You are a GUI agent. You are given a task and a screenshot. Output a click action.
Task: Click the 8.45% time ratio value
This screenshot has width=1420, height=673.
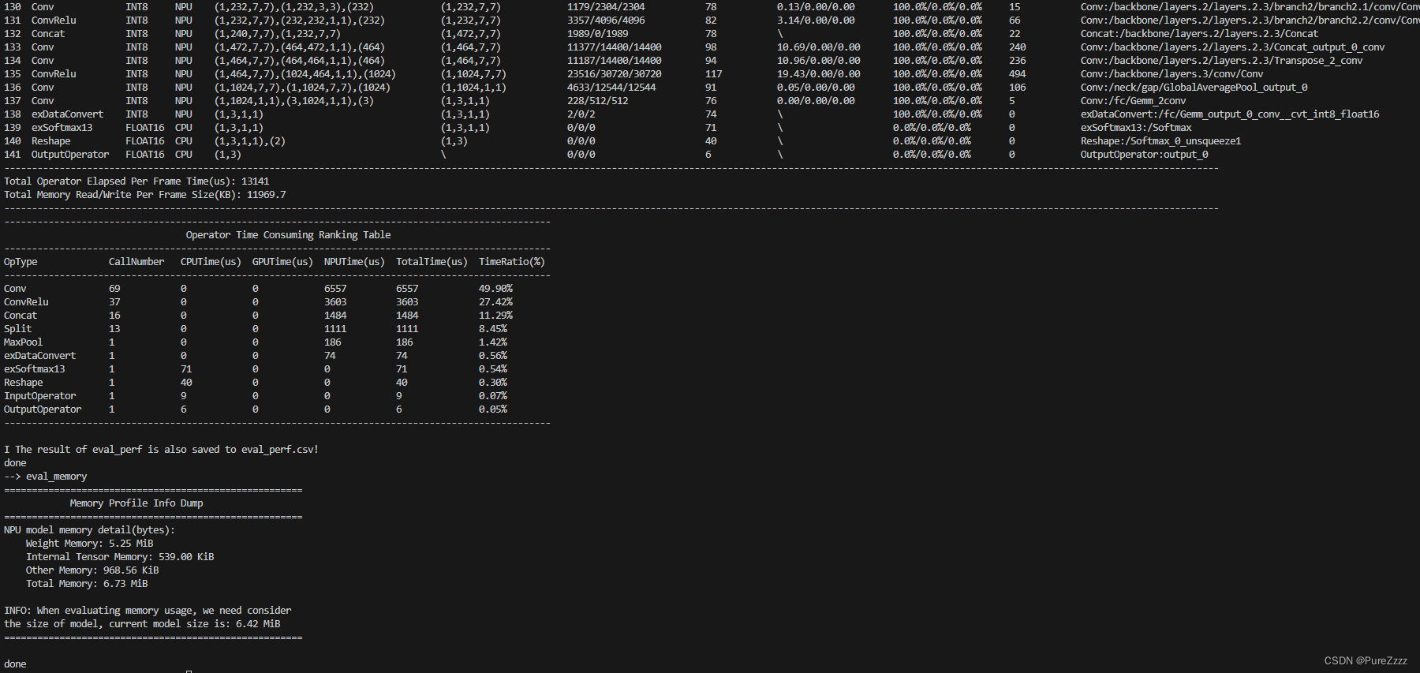[493, 328]
